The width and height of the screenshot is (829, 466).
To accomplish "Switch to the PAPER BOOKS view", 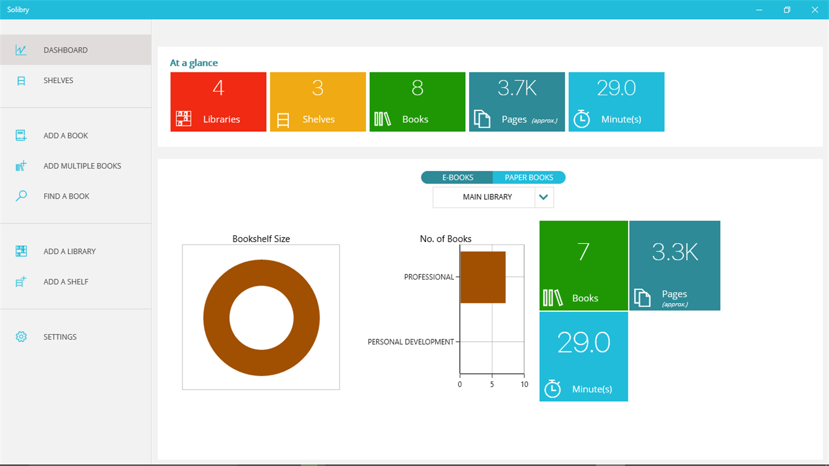I will click(529, 178).
